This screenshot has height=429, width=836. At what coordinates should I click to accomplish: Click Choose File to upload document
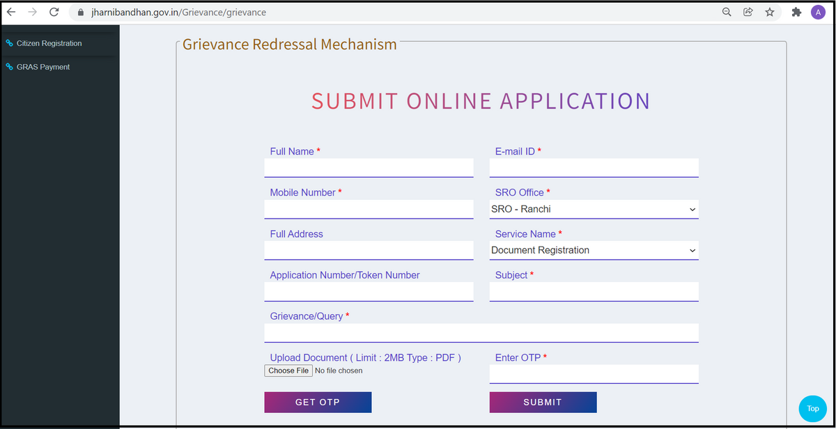[288, 370]
